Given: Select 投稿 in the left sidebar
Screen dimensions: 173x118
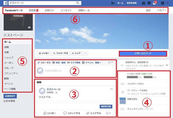Looking at the screenshot, I should (x=6, y=47).
